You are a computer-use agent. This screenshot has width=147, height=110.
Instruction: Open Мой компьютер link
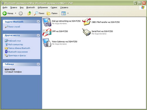click(x=16, y=45)
